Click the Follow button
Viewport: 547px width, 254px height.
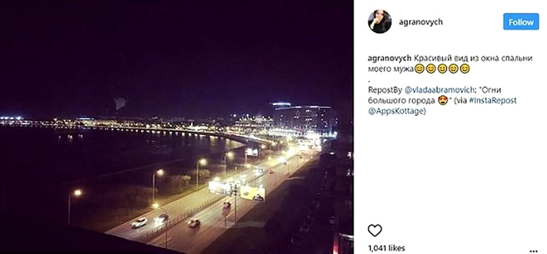click(521, 22)
